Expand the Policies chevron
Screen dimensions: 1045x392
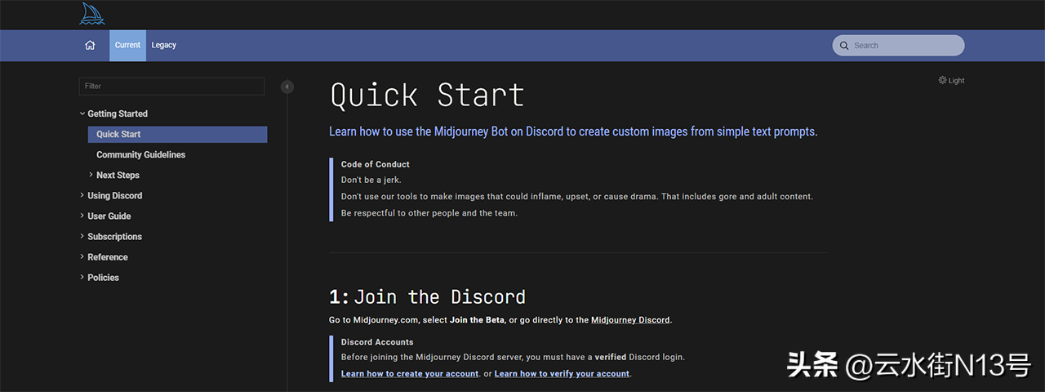(x=82, y=277)
